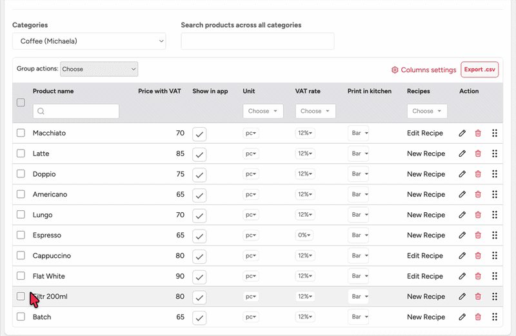Screen dimensions: 516x336
Task: Click the drag handle for Doppio row
Action: [x=495, y=174]
